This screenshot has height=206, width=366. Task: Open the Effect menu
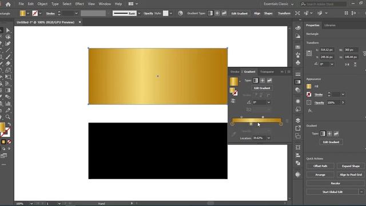click(79, 4)
